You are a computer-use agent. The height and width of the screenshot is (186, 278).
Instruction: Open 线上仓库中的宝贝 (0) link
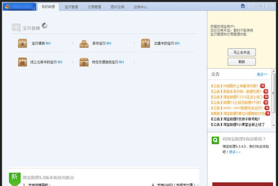click(46, 62)
